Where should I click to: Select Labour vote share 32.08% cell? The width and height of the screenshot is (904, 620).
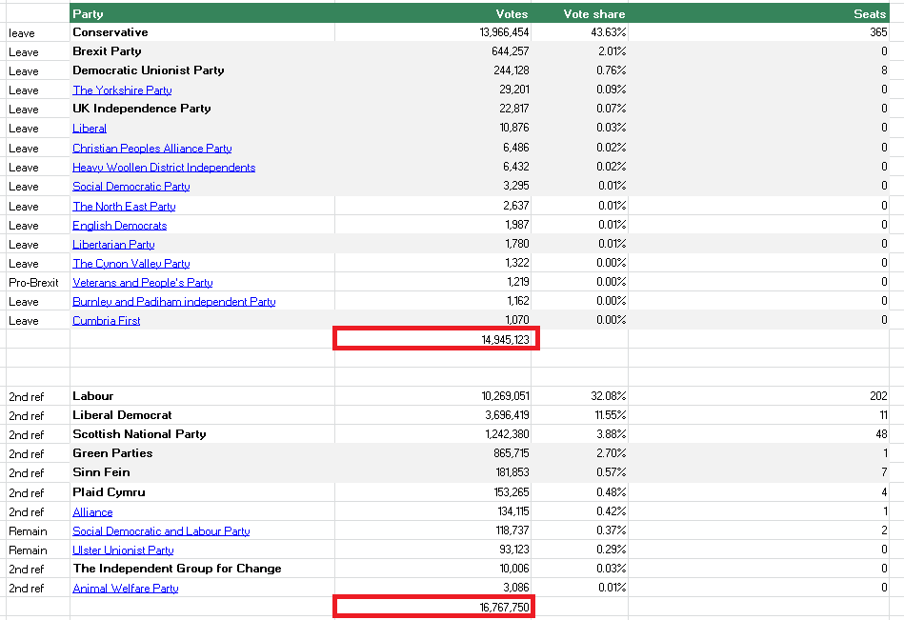coord(579,396)
